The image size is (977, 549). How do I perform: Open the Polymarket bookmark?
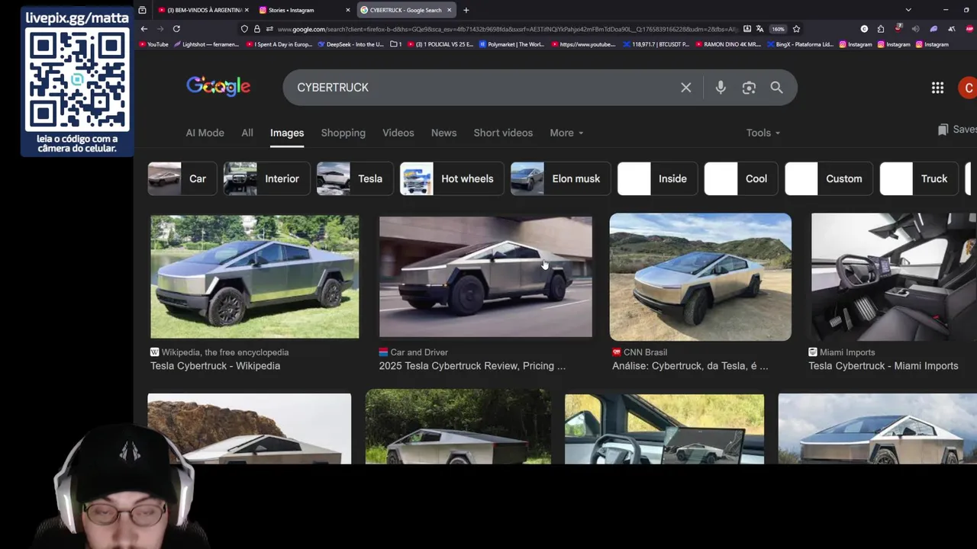click(512, 44)
